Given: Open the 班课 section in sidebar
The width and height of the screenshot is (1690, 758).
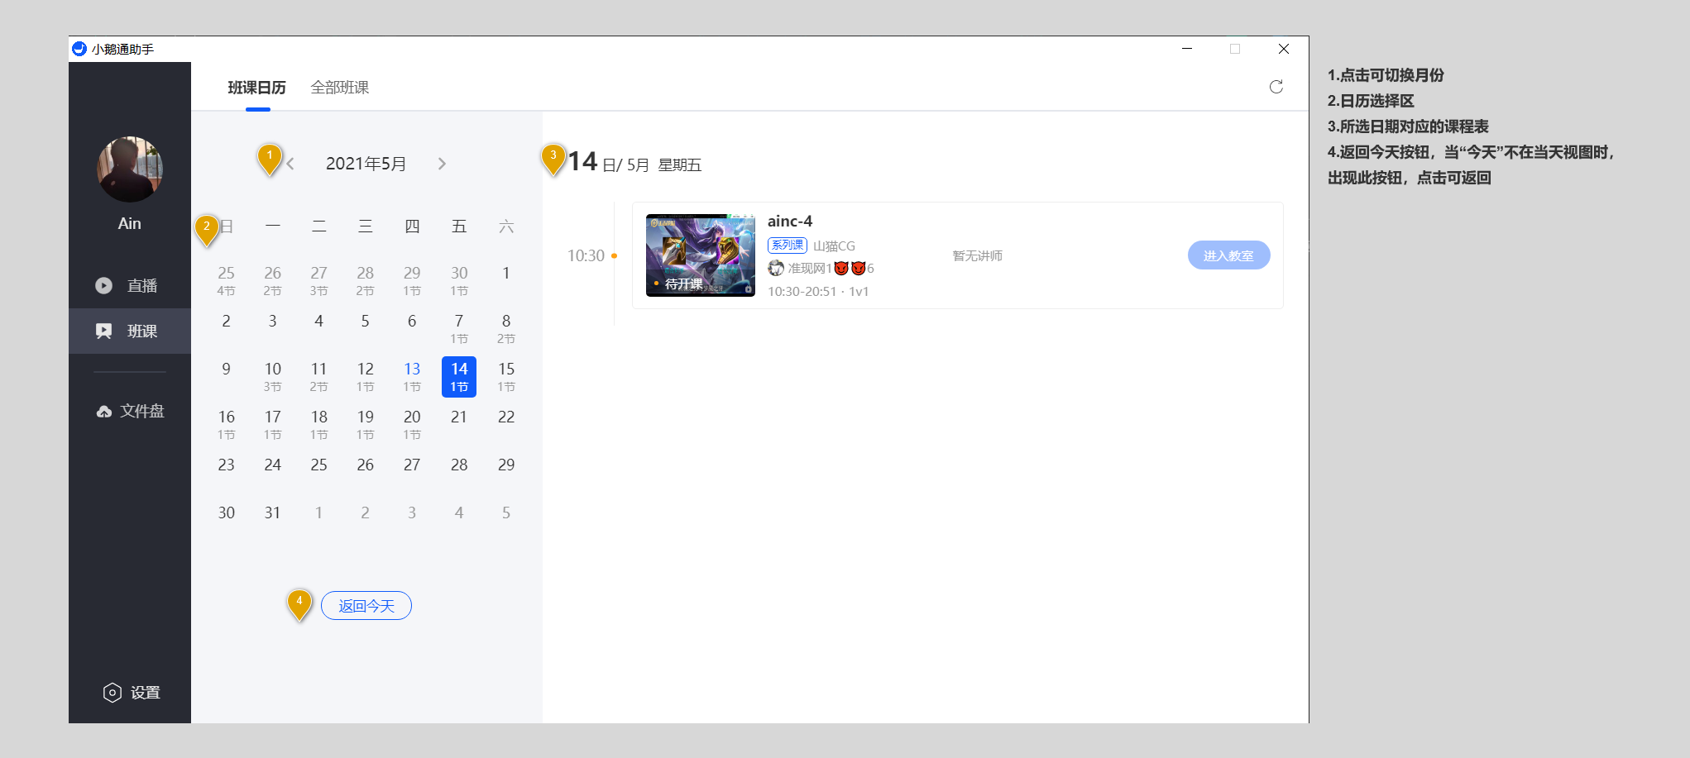Looking at the screenshot, I should coord(130,331).
